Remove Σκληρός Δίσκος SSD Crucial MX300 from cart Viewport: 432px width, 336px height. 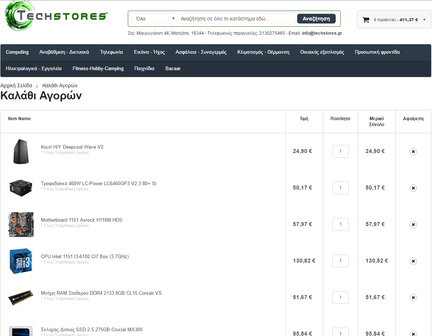pyautogui.click(x=413, y=333)
